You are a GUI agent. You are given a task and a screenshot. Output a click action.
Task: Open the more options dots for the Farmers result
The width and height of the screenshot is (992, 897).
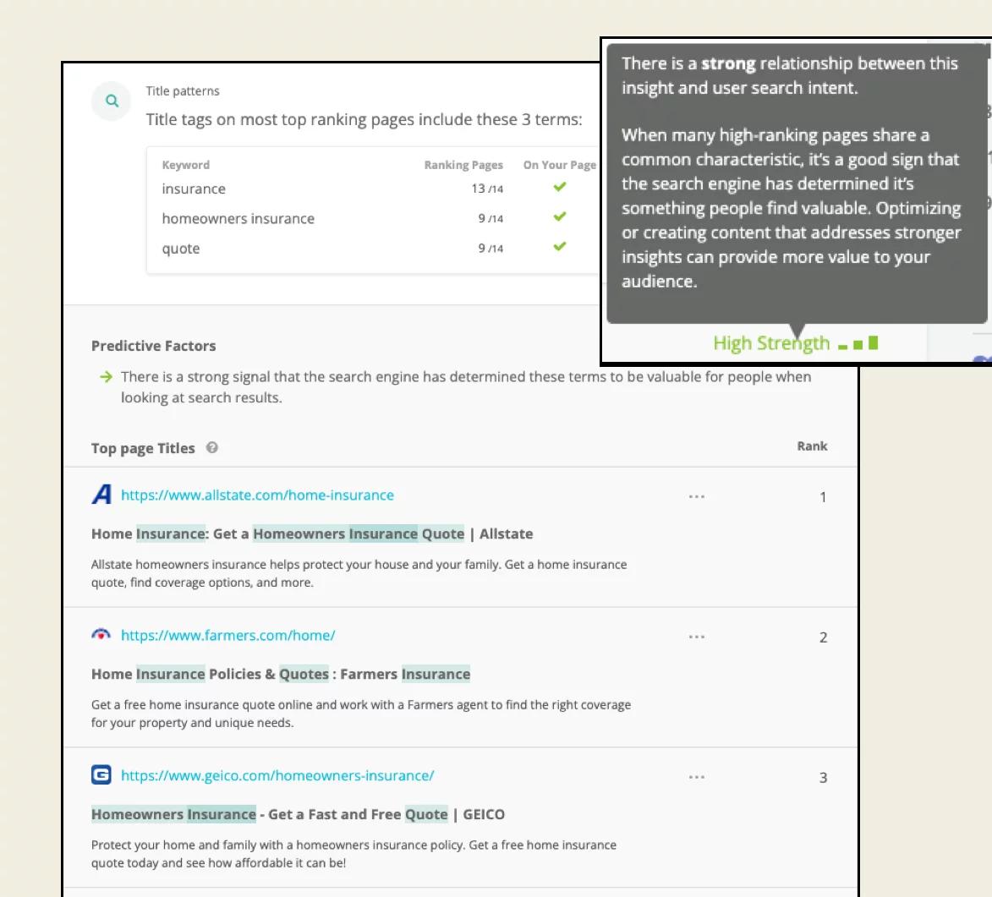click(697, 637)
